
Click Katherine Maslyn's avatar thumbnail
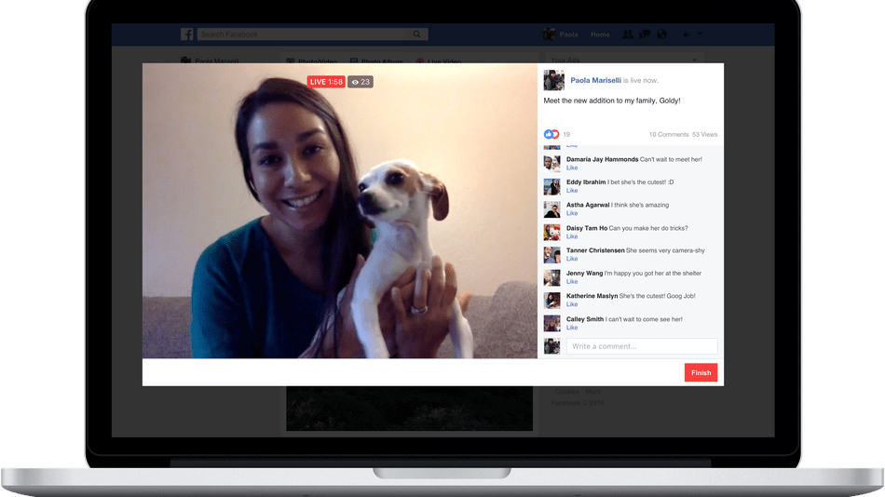pyautogui.click(x=551, y=300)
